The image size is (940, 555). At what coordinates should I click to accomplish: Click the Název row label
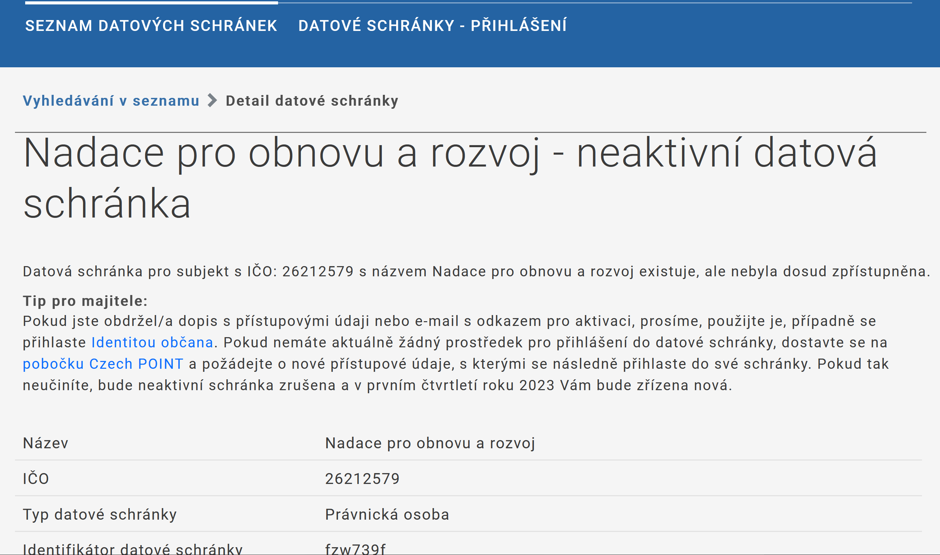click(46, 443)
